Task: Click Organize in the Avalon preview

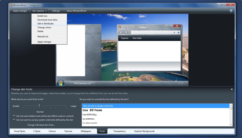Action: [x=124, y=38]
